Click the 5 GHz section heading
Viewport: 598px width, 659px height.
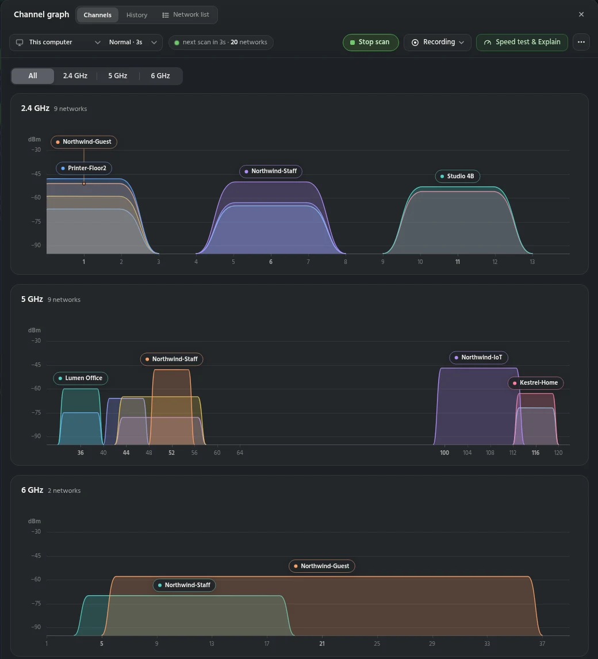click(32, 299)
